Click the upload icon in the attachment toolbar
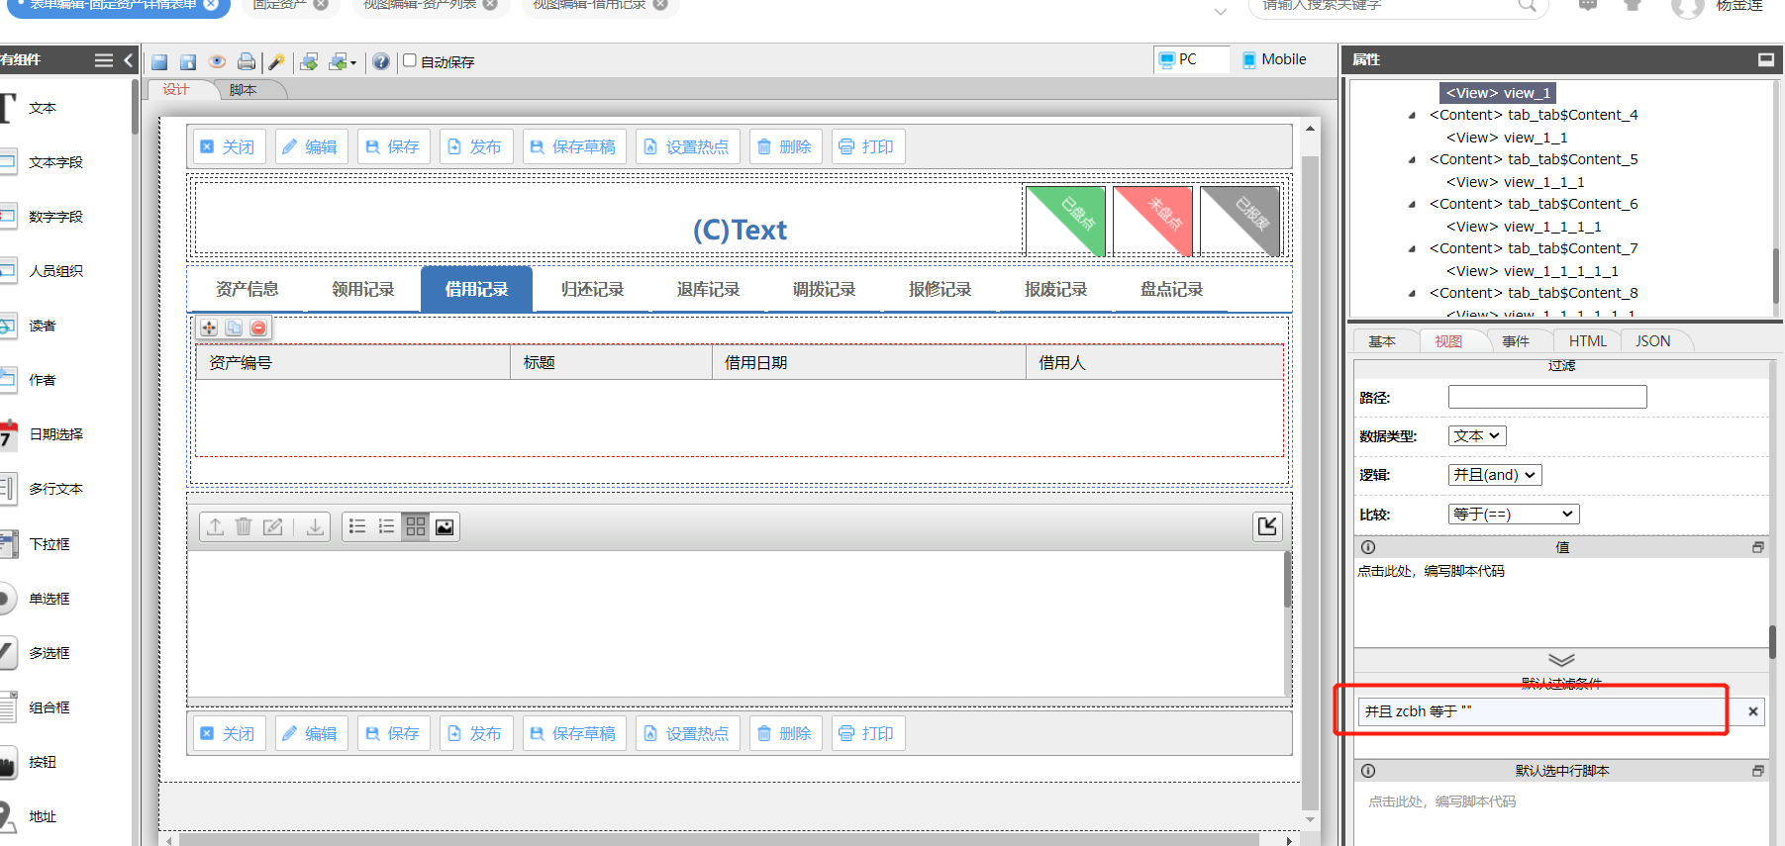The image size is (1785, 846). [215, 526]
